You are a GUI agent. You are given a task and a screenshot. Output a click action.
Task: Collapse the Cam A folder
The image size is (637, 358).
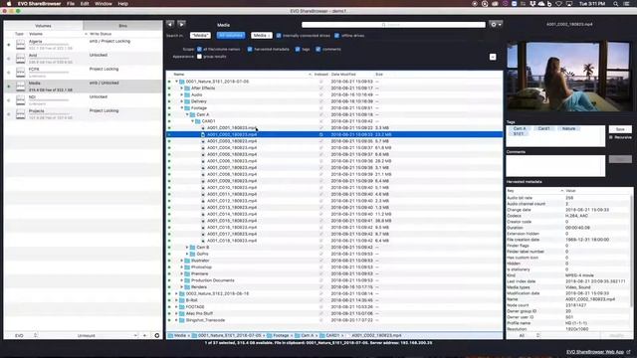(x=187, y=114)
